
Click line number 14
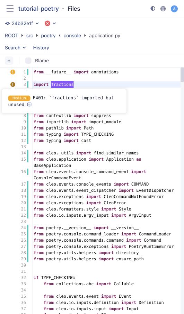click(24, 153)
